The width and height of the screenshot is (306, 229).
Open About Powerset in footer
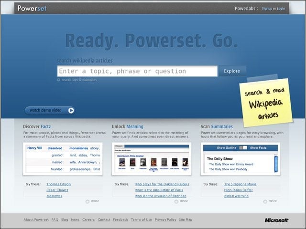(x=36, y=219)
